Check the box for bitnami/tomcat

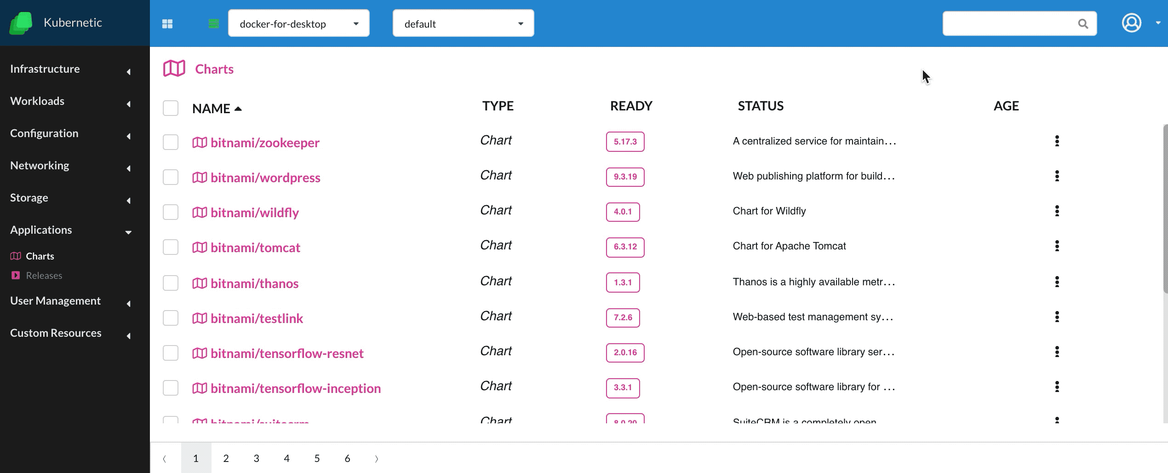click(171, 247)
